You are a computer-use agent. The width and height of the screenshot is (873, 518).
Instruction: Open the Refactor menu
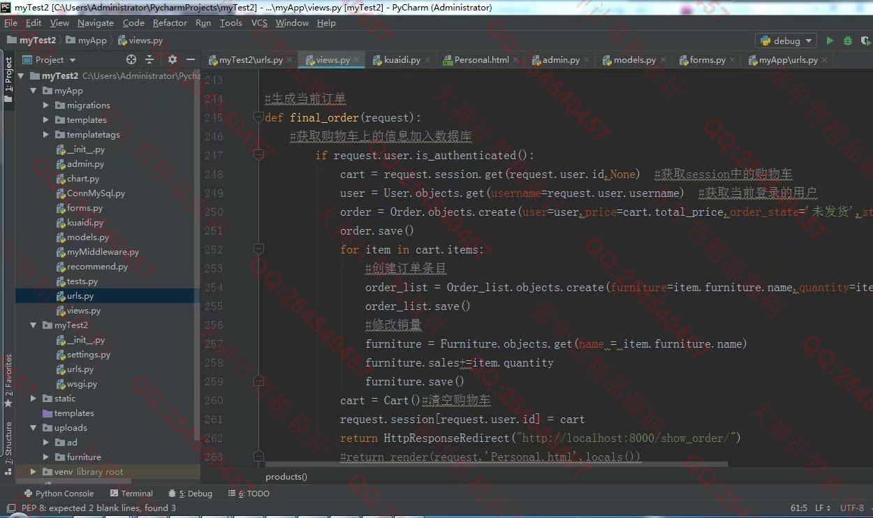pyautogui.click(x=170, y=23)
